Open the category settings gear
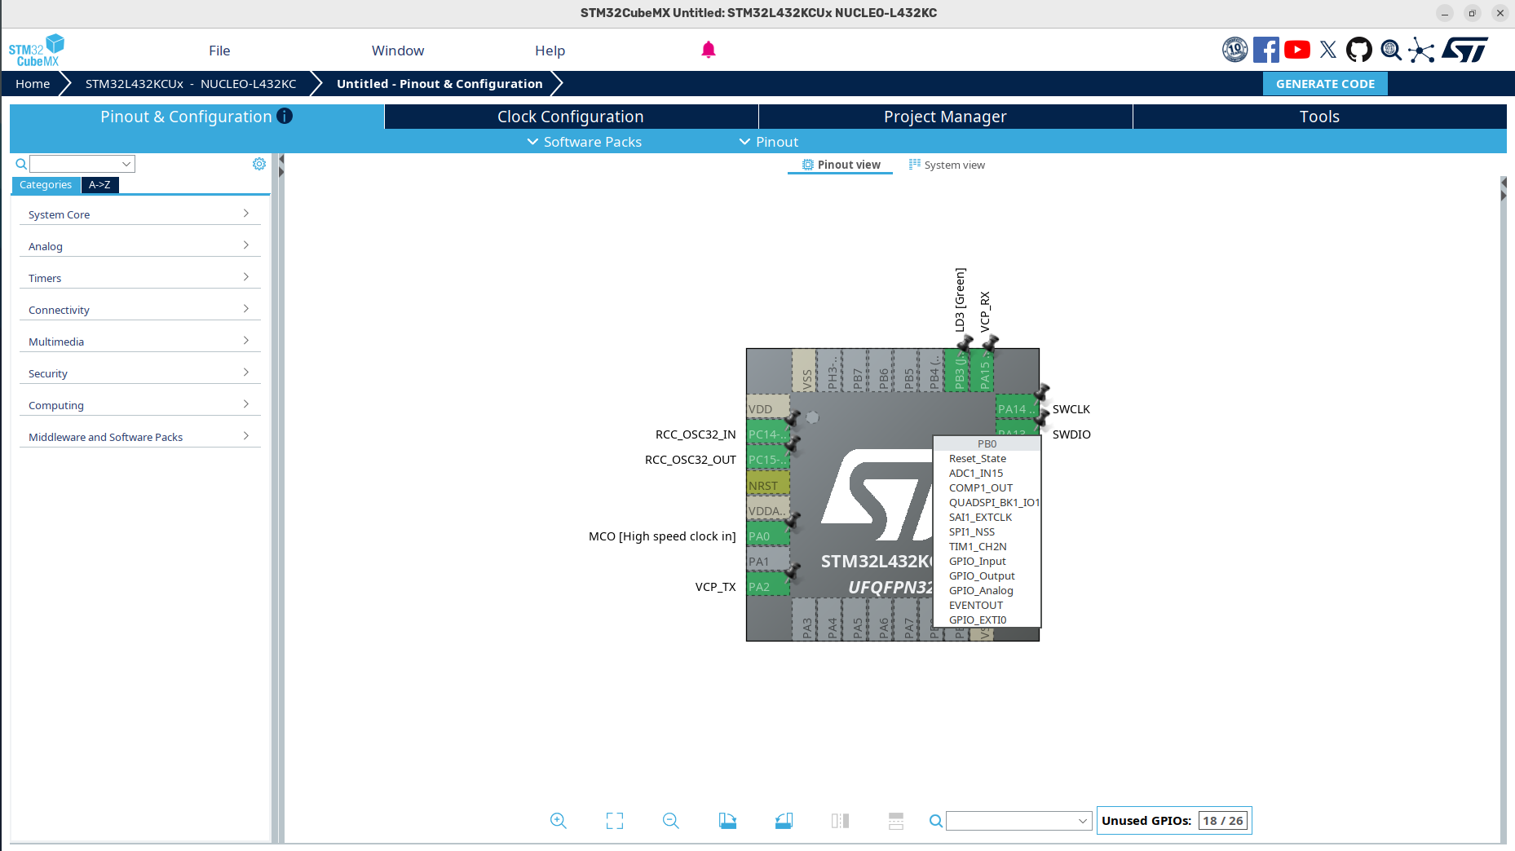This screenshot has height=851, width=1515. click(259, 164)
